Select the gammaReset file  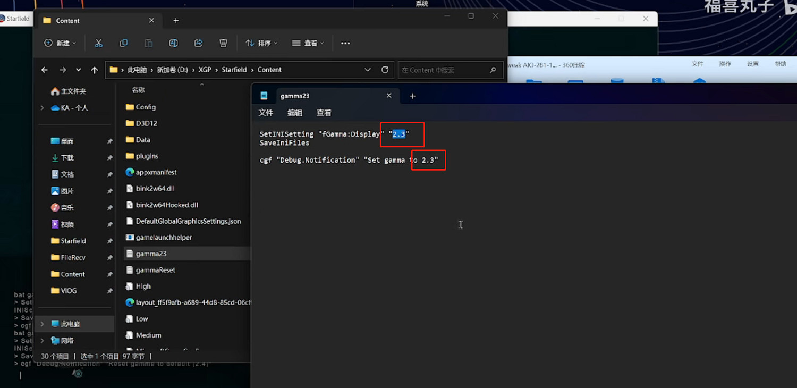click(155, 270)
